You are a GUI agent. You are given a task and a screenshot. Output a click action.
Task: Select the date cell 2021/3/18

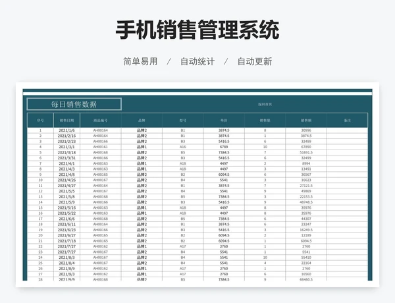66,153
